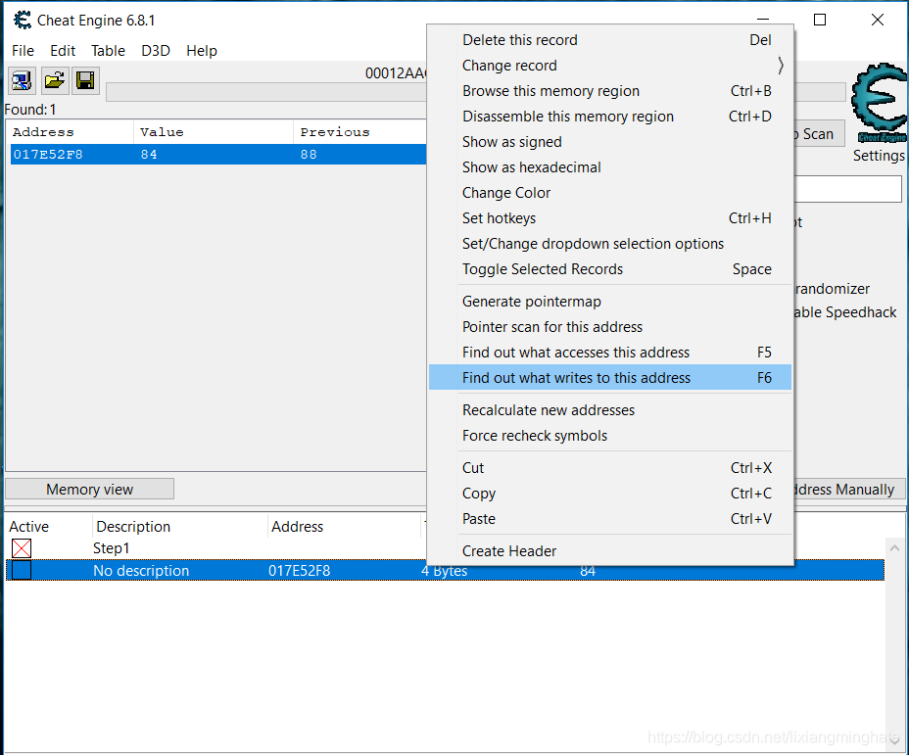
Task: Open the Edit menu
Action: click(x=63, y=51)
